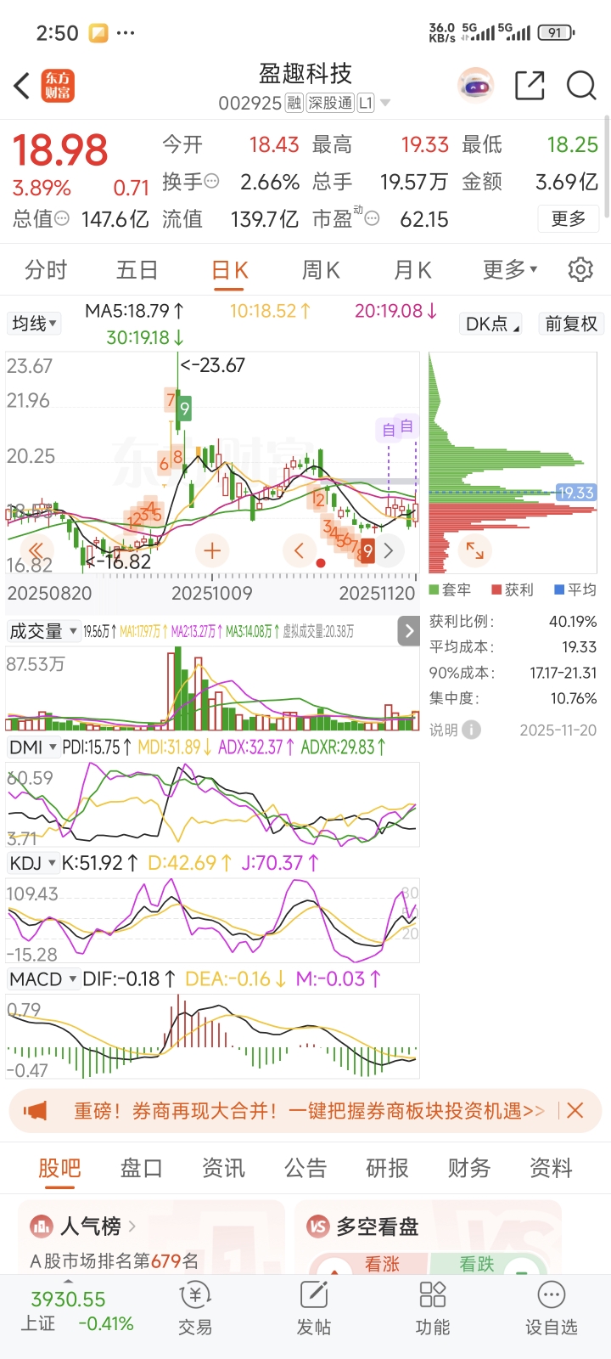Open the KDJ indicator dropdown

tap(33, 863)
